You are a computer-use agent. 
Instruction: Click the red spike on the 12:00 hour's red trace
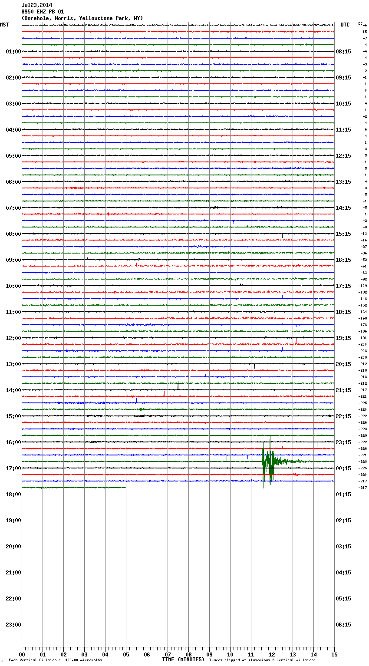(x=296, y=341)
